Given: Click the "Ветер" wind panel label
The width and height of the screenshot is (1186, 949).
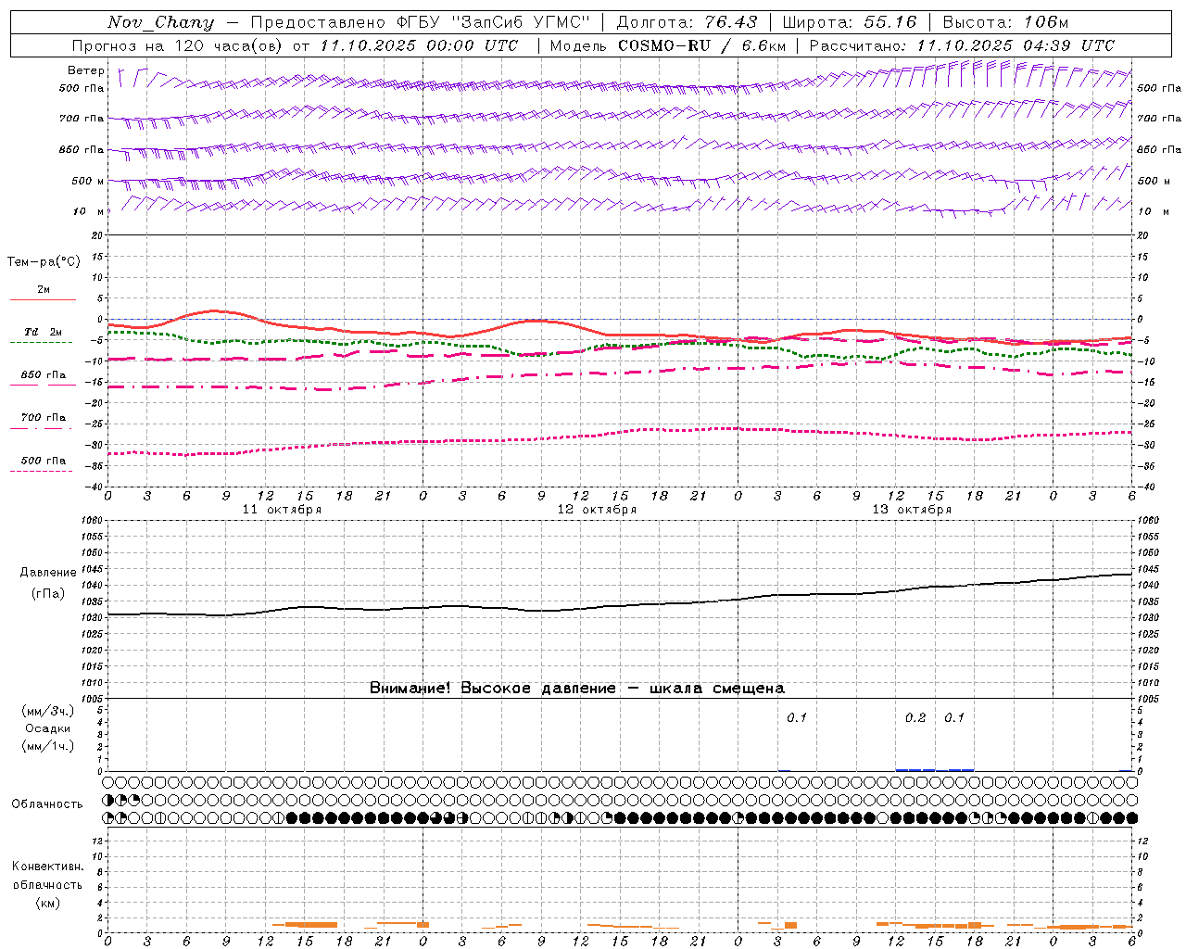Looking at the screenshot, I should (85, 70).
